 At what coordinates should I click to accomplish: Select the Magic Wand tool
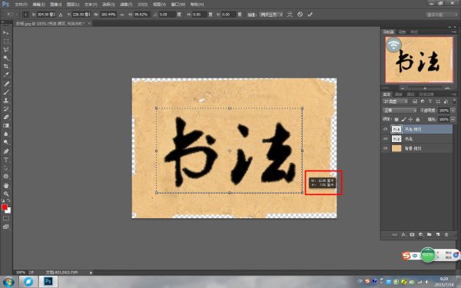[x=6, y=58]
